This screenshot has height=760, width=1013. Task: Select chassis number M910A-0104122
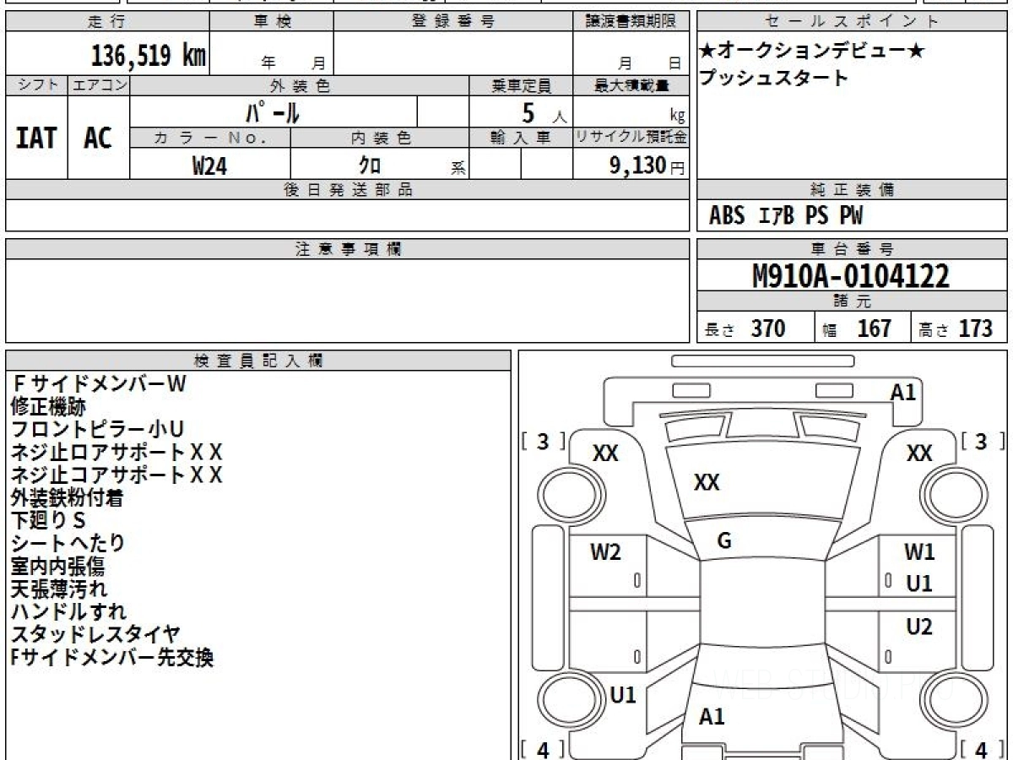click(850, 276)
